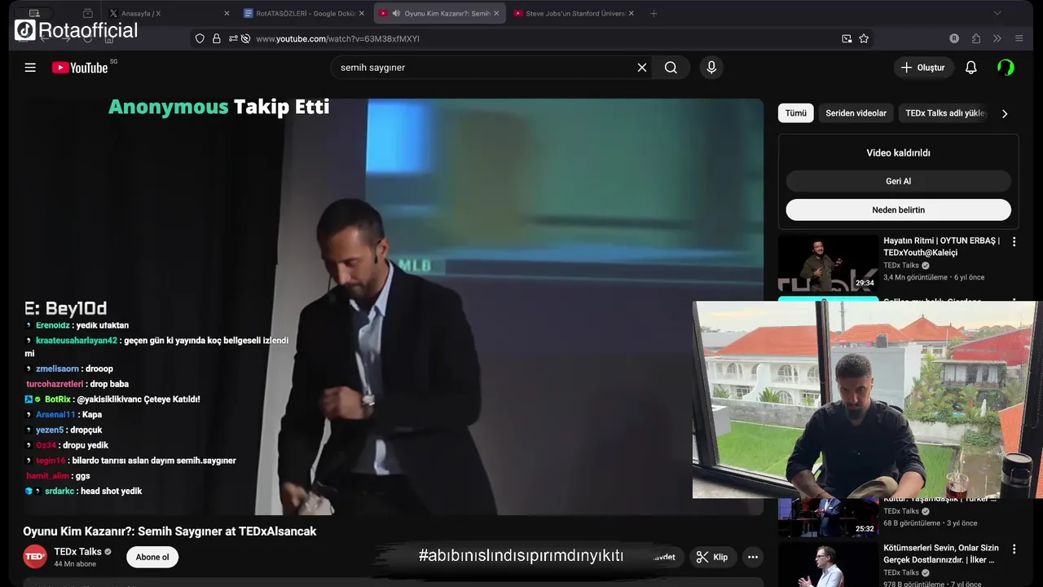Close the Steve Jobs Stanford tab
Viewport: 1043px width, 587px height.
(x=631, y=13)
